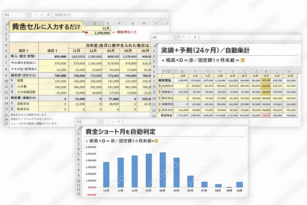Click the red cell showing -93,000
This screenshot has width=307, height=205.
tap(266, 116)
